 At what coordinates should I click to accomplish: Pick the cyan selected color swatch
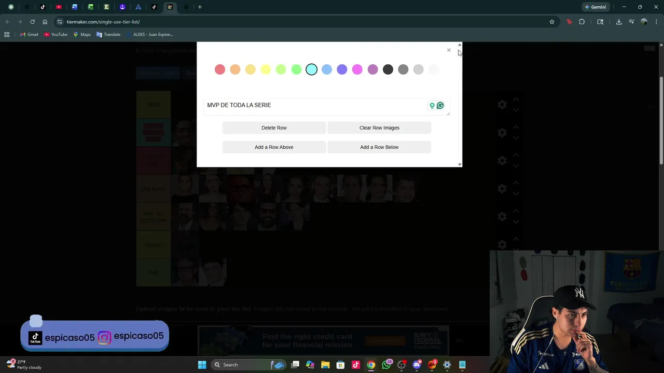tap(311, 69)
